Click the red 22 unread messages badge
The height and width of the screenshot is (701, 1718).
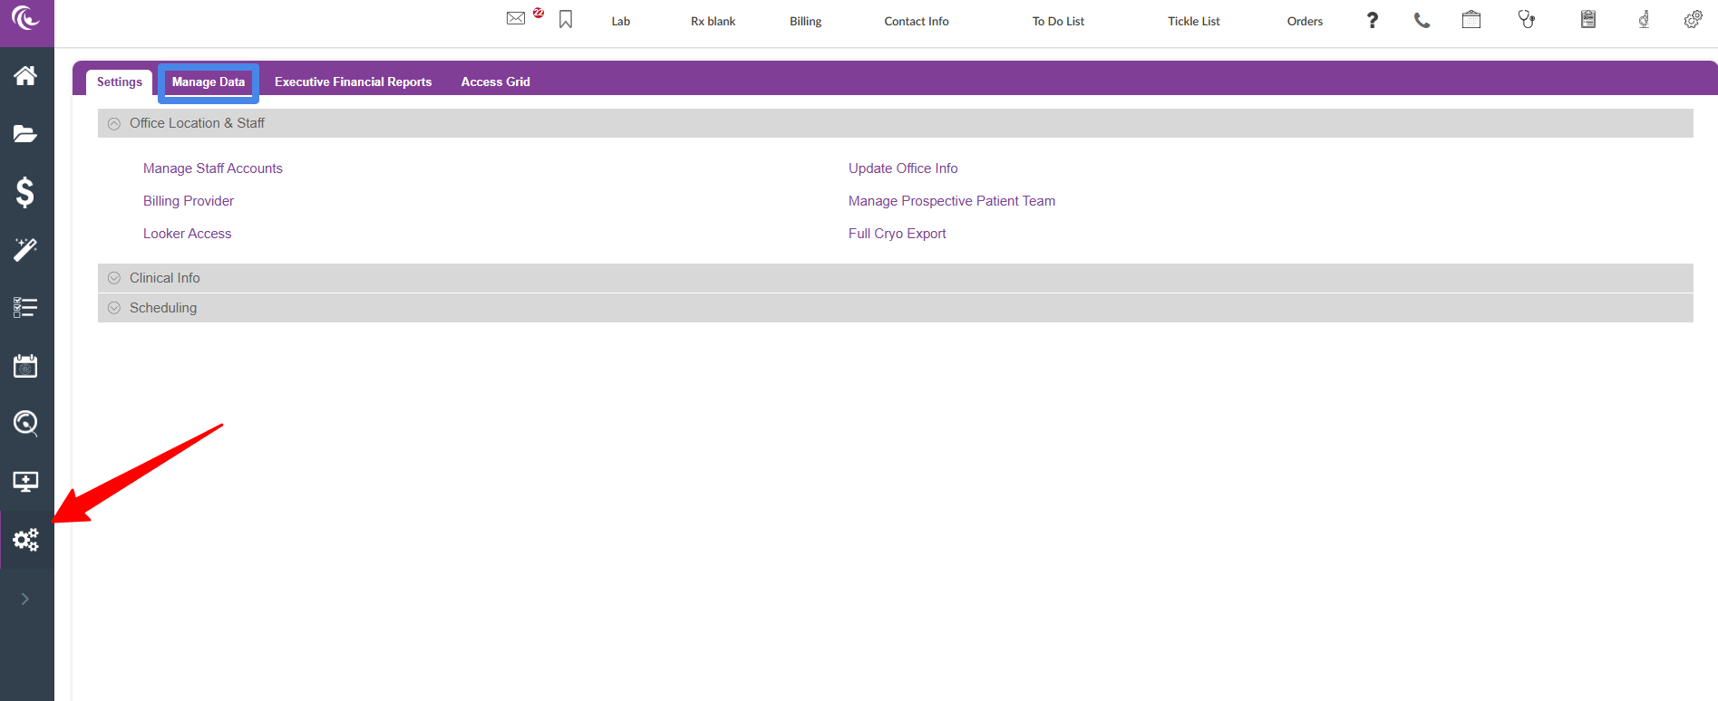[539, 13]
